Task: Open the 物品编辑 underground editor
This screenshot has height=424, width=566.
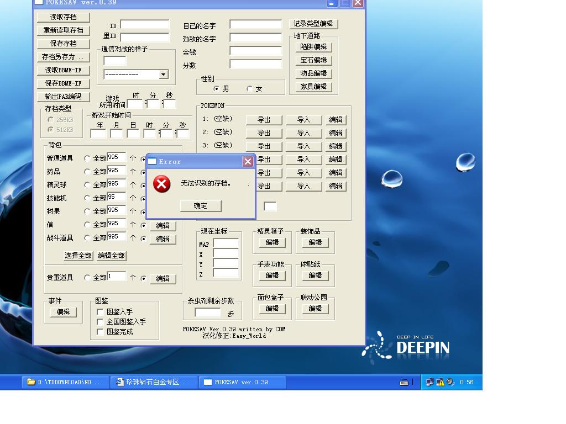Action: [x=314, y=73]
